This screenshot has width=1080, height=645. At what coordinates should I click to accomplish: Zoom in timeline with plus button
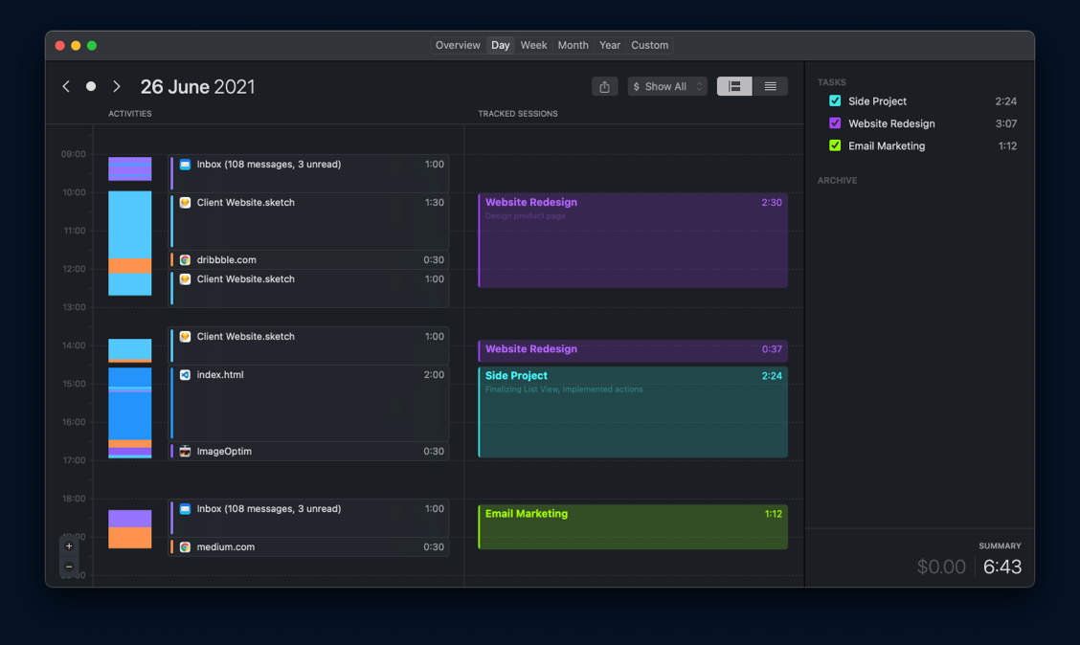tap(69, 546)
